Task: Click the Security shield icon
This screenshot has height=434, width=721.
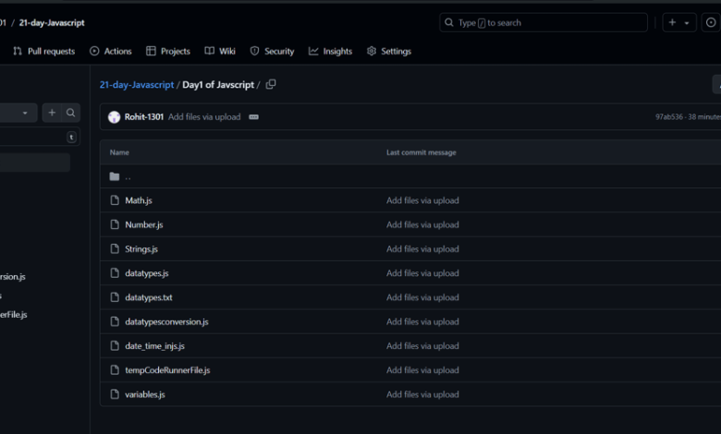Action: coord(254,51)
